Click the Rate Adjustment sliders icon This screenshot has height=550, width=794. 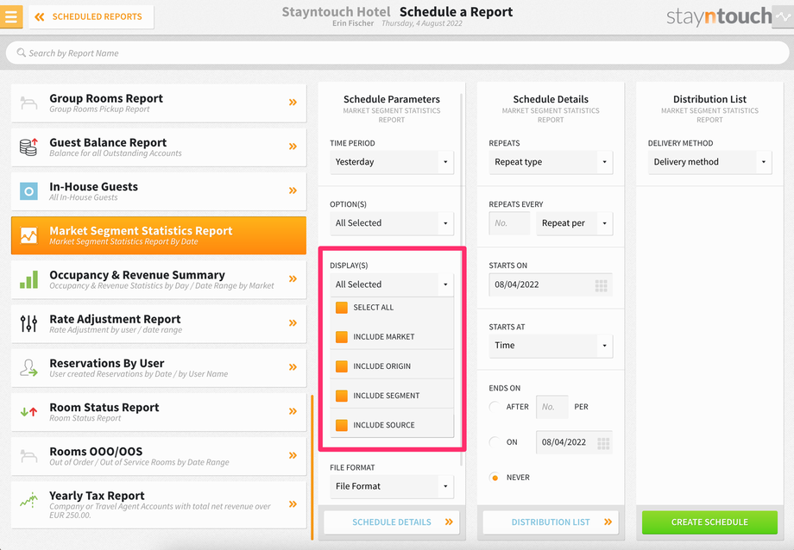pyautogui.click(x=28, y=323)
